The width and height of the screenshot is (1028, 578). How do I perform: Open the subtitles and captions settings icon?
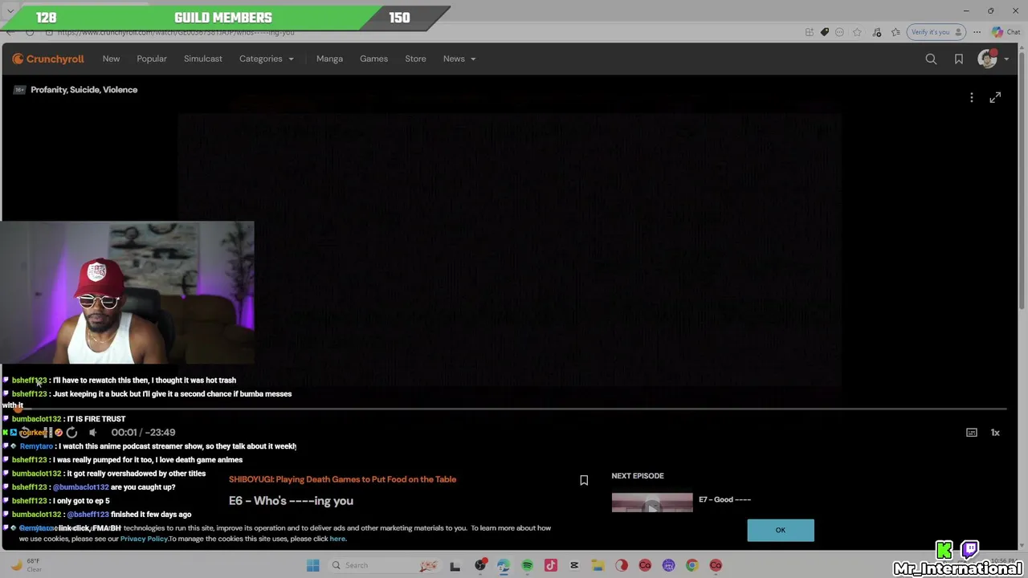pos(972,433)
